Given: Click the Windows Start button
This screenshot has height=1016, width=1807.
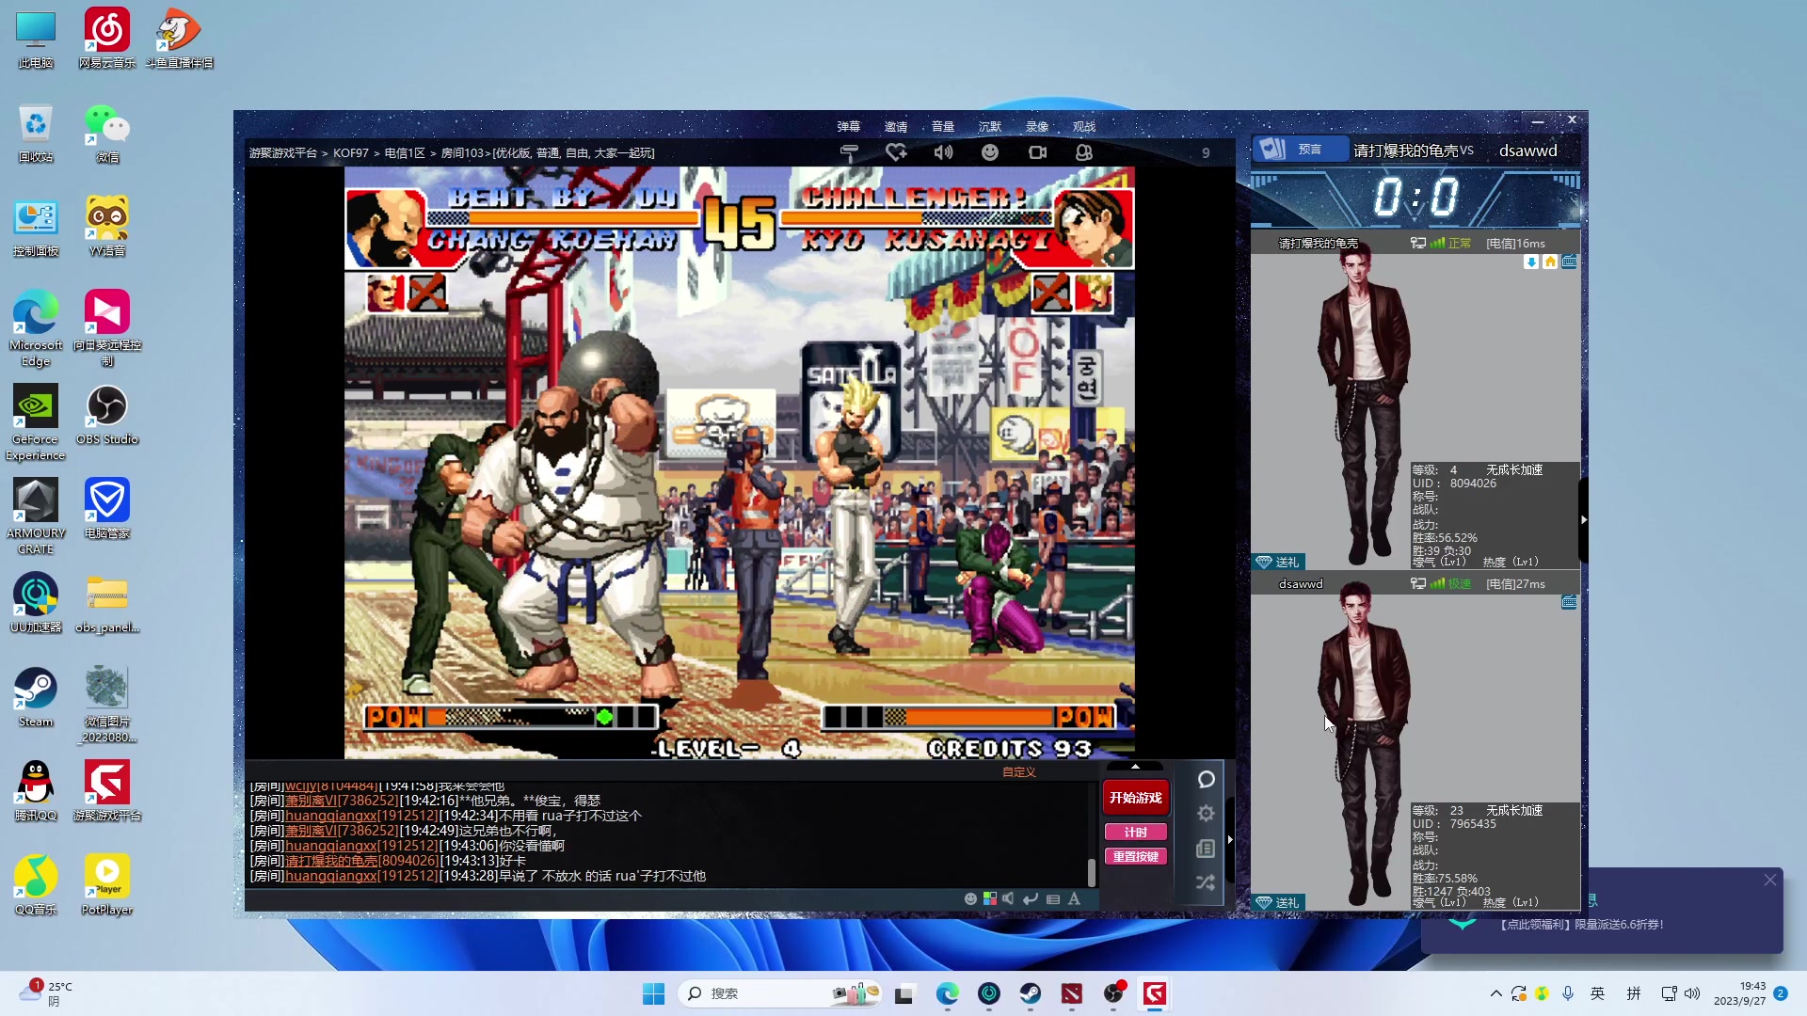Looking at the screenshot, I should 653,993.
